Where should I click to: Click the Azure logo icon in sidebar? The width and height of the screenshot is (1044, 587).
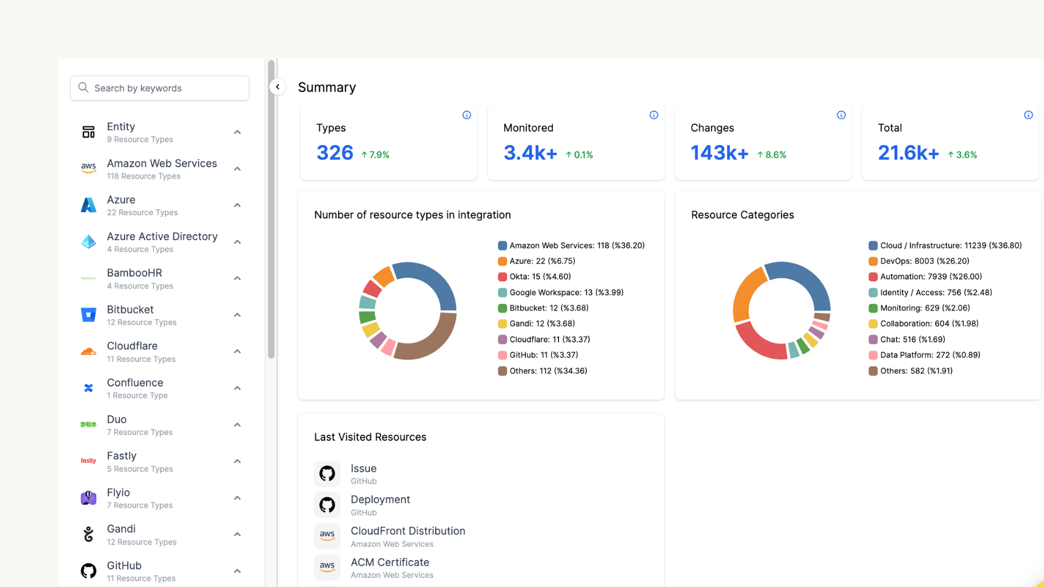point(88,205)
